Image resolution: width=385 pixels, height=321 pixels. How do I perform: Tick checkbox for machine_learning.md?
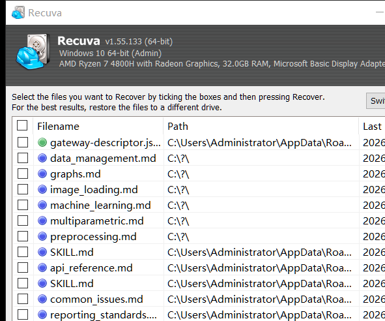click(23, 205)
